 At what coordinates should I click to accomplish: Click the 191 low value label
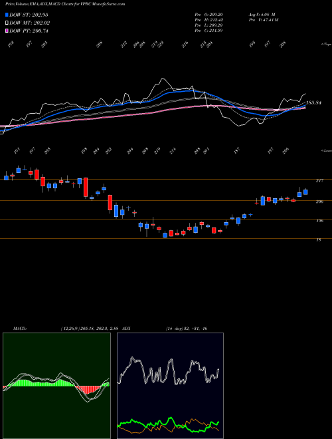[x=17, y=151]
